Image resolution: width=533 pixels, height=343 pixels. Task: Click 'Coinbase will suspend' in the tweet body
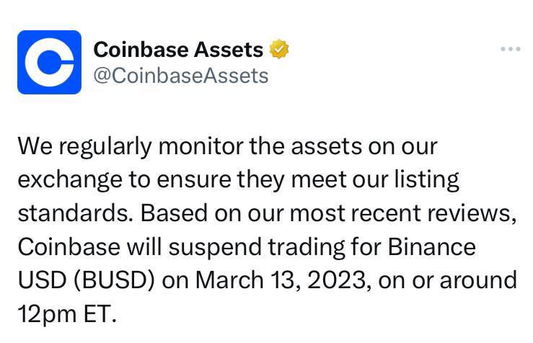[140, 247]
